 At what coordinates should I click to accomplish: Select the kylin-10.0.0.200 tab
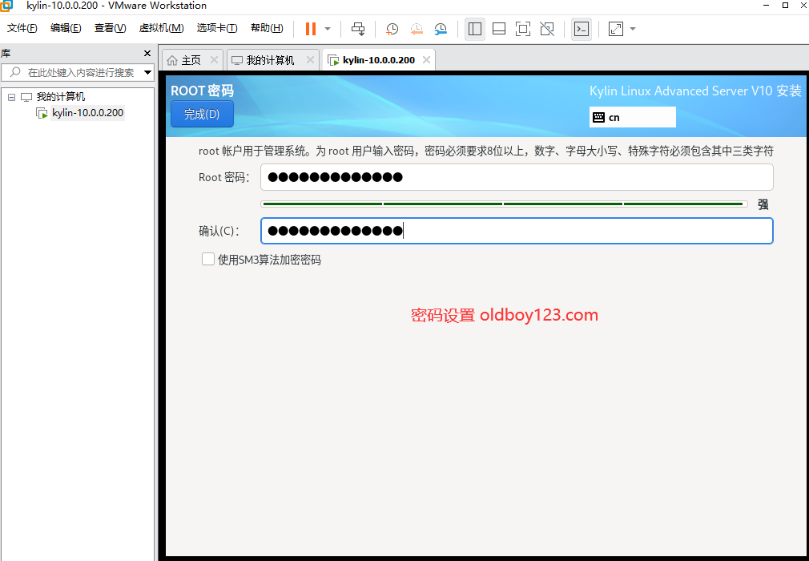click(x=378, y=60)
